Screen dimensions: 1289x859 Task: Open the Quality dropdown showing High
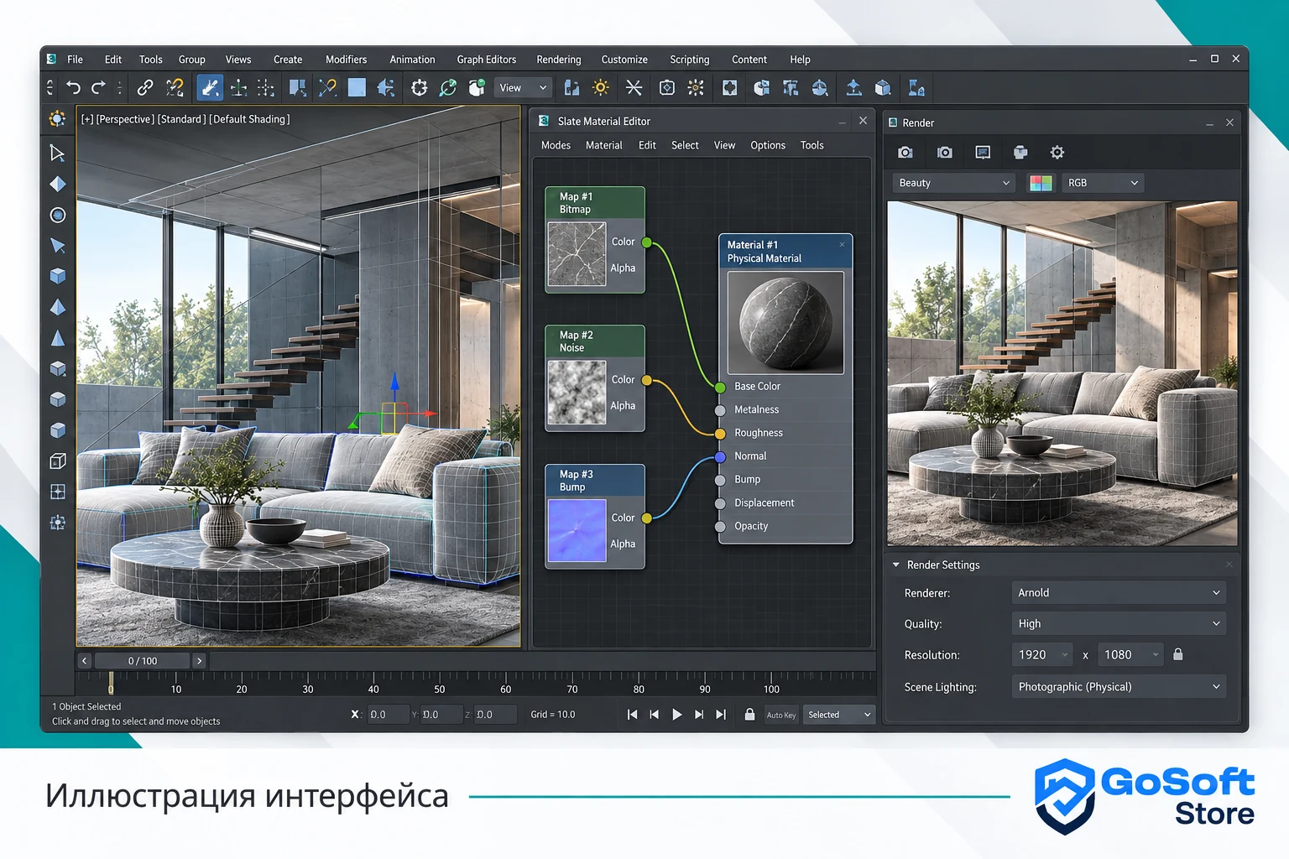pyautogui.click(x=1119, y=623)
